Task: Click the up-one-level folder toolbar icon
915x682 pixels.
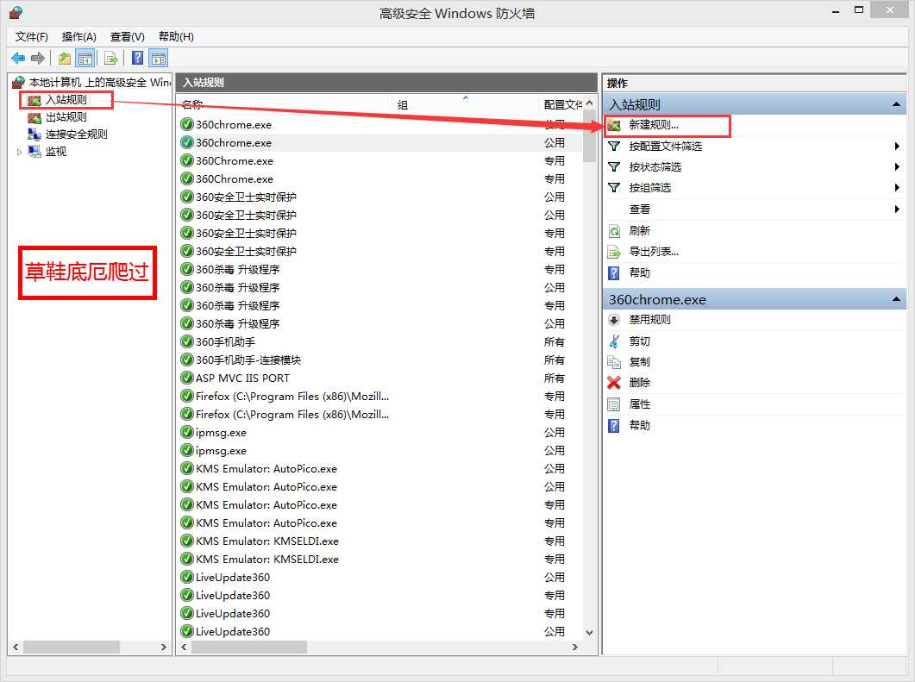Action: (x=64, y=58)
